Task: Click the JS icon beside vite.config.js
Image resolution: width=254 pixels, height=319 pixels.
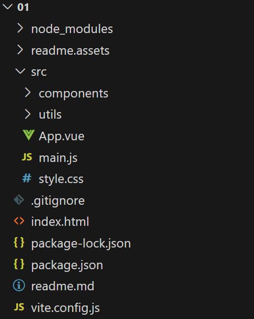Action: click(19, 307)
